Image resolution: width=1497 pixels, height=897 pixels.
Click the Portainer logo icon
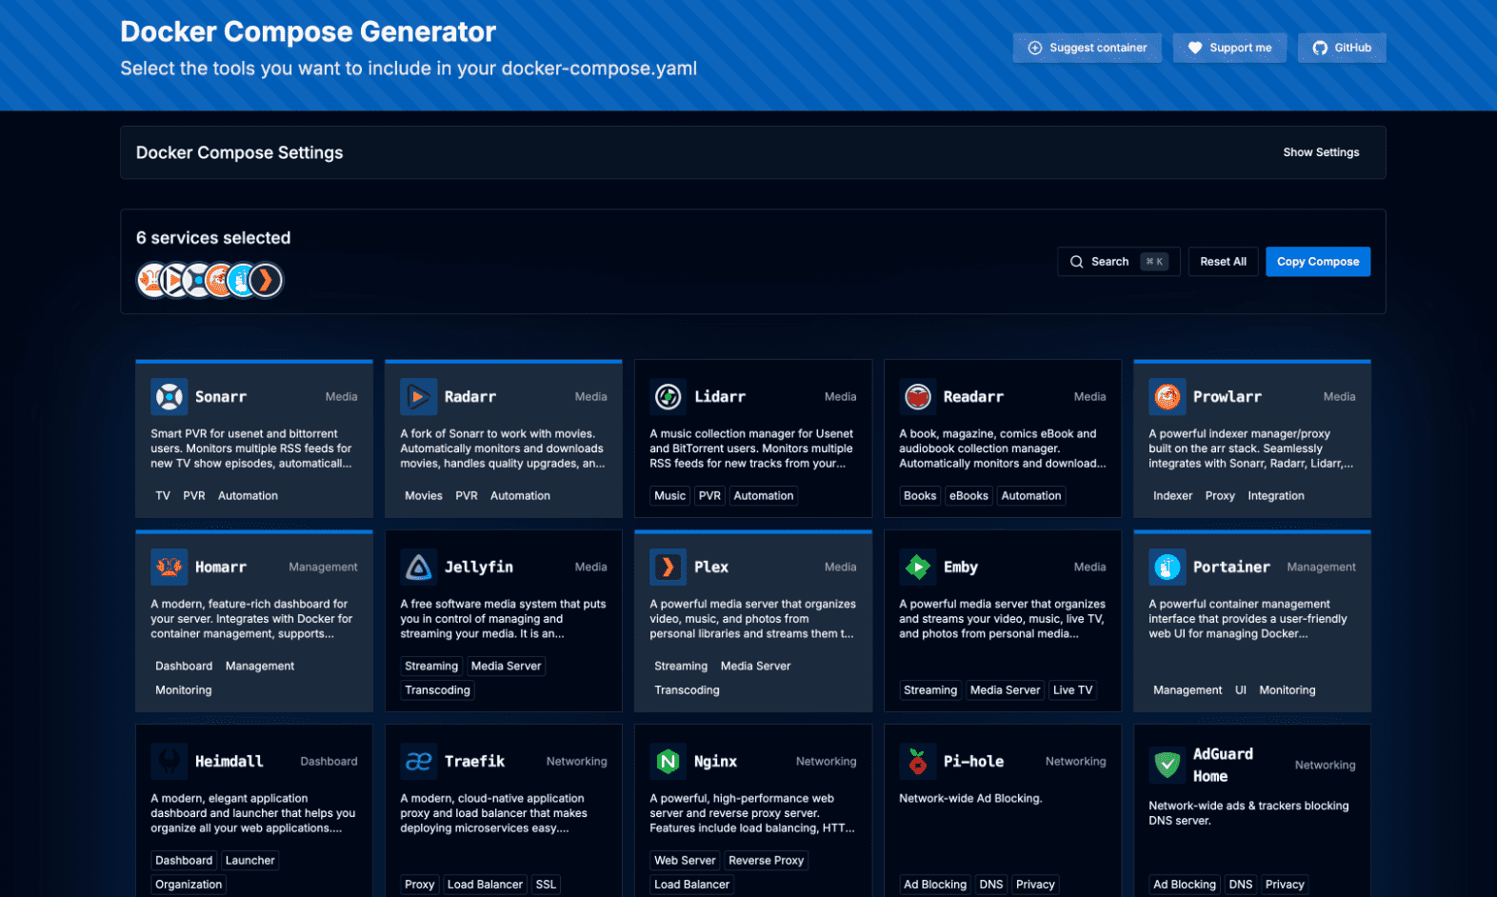1168,567
